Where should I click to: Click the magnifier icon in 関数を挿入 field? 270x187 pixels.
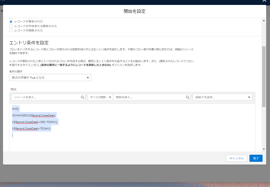click(187, 97)
